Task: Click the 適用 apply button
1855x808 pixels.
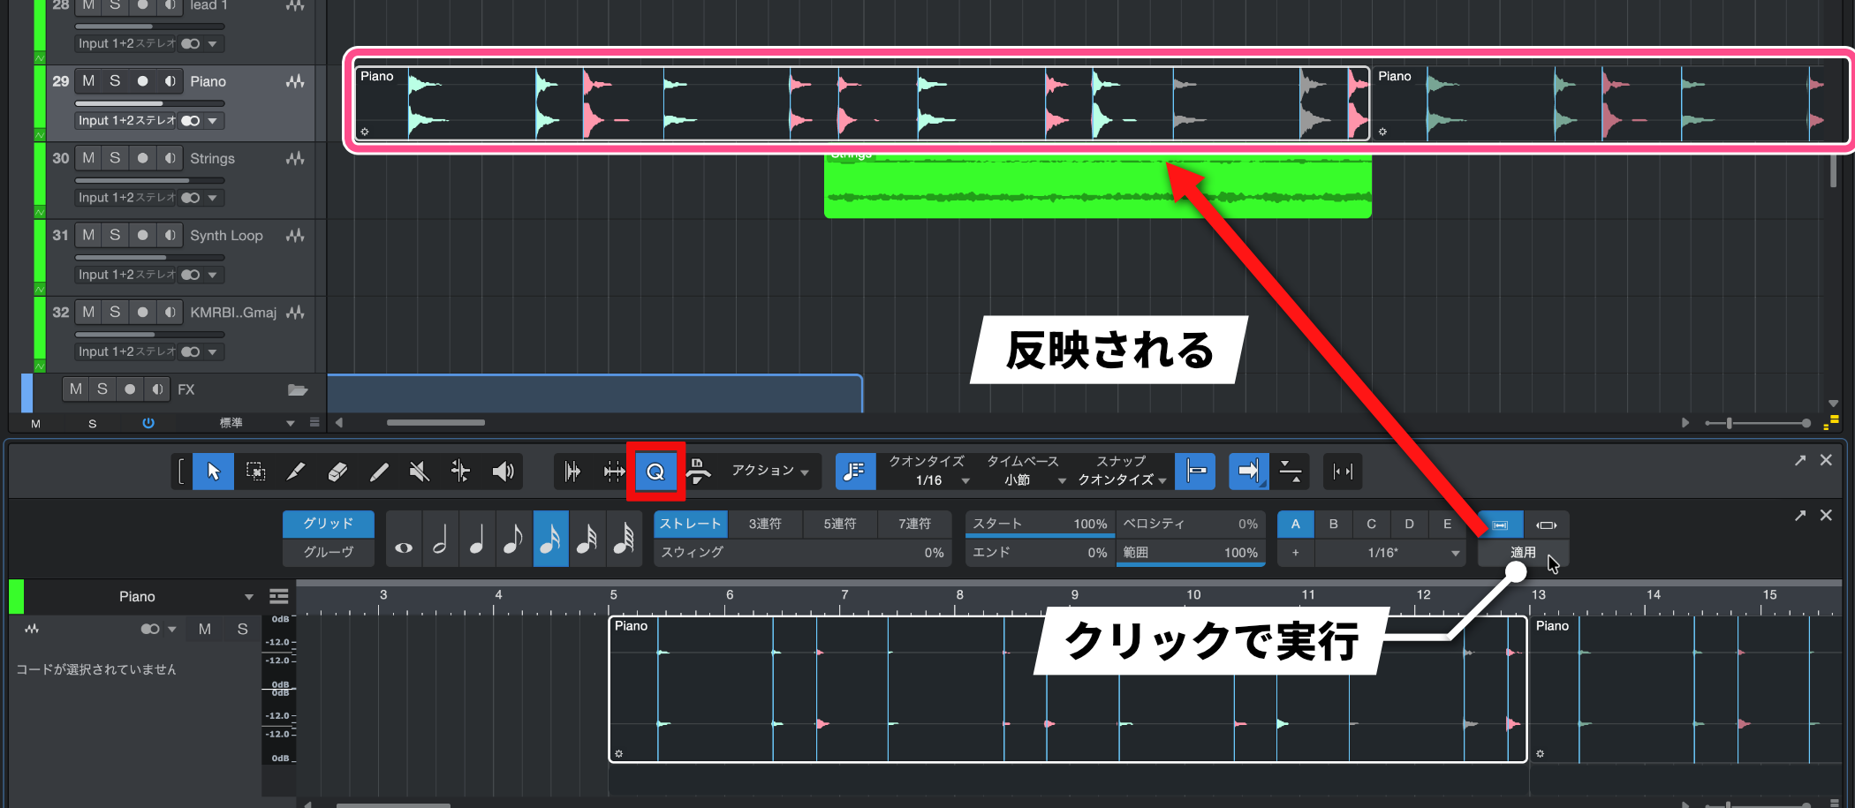Action: click(1521, 552)
